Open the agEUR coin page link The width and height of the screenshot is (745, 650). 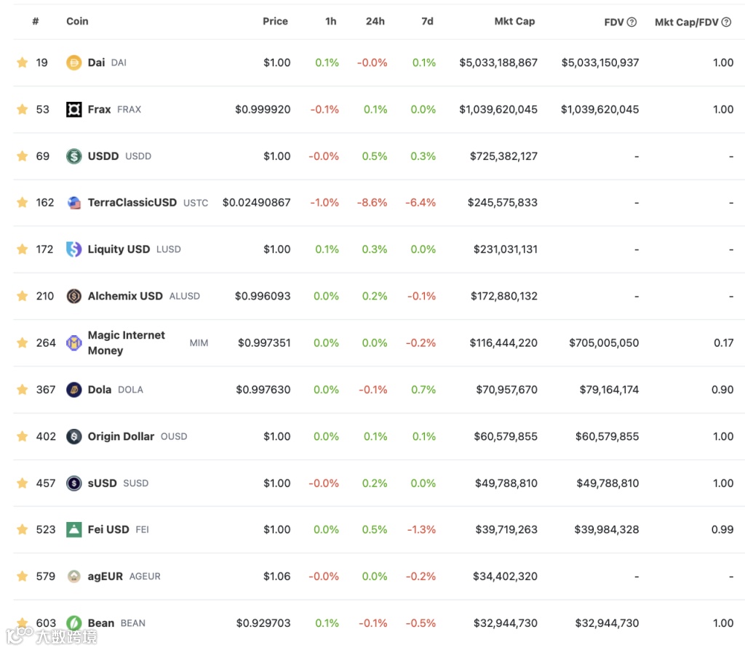105,577
